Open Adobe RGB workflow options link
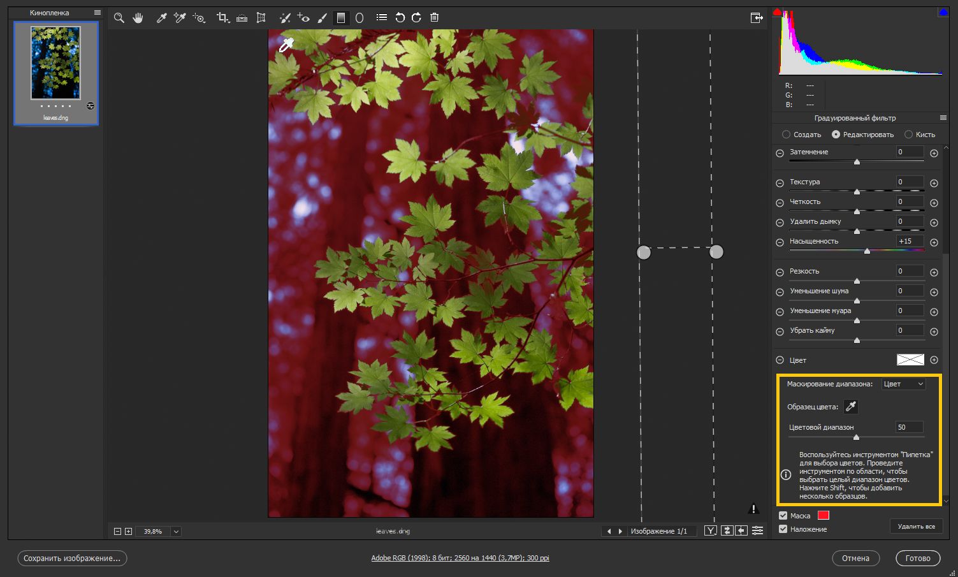 460,558
